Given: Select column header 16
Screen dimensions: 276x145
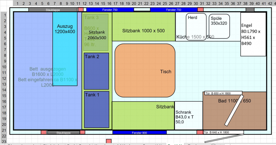Looking at the screenshot, I should coord(109,3).
